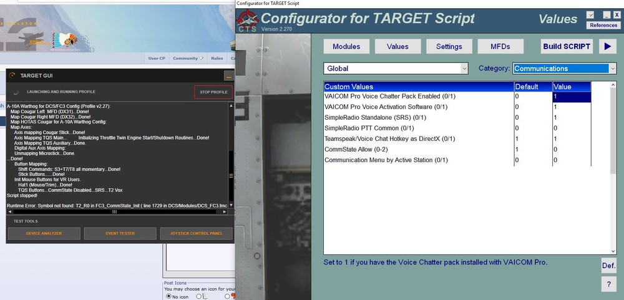The width and height of the screenshot is (624, 300).
Task: Click the Default cell for CommState Allow
Action: [534, 150]
